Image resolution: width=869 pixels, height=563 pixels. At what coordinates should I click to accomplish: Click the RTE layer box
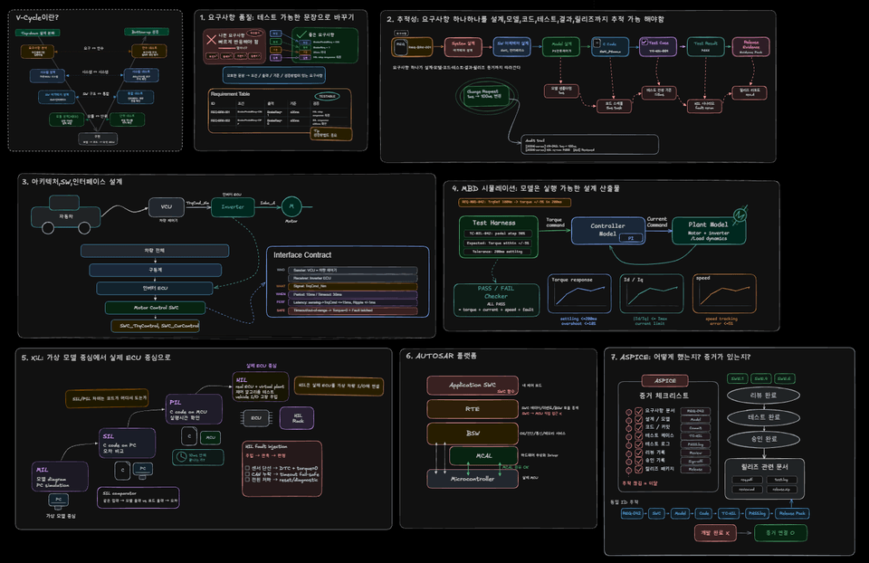(473, 409)
